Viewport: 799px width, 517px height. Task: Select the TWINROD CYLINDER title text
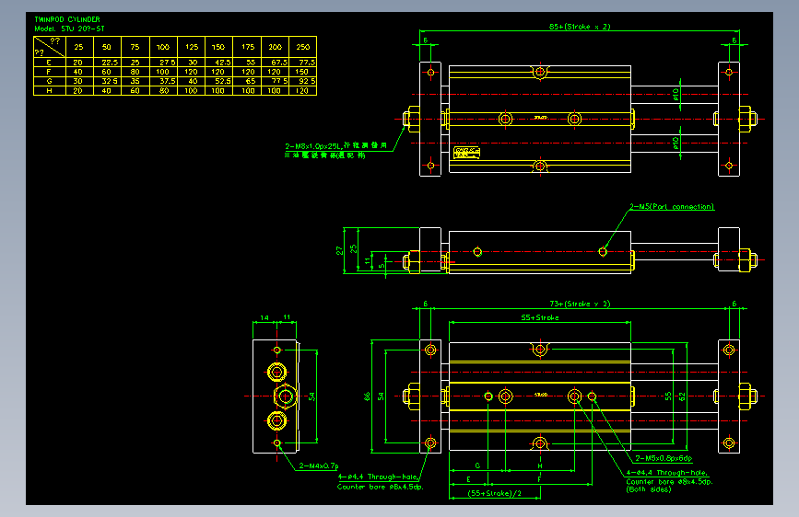[67, 19]
